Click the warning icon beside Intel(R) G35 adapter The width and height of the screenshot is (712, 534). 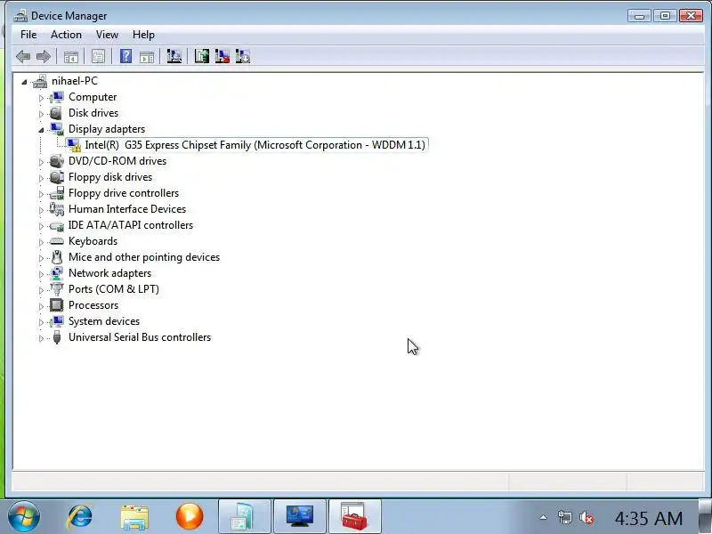pos(74,145)
